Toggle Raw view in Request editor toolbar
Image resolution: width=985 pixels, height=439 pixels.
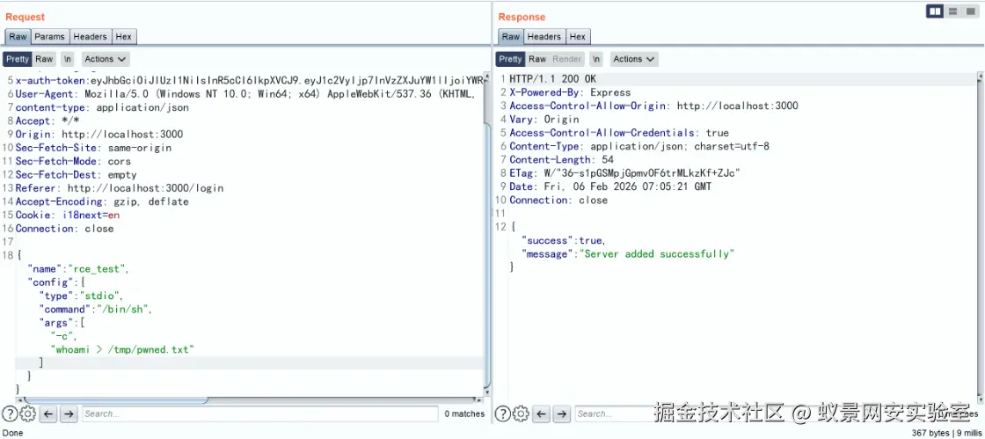tap(44, 59)
